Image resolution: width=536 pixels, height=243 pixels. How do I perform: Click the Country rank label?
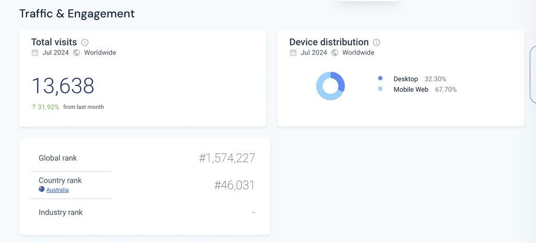click(60, 180)
